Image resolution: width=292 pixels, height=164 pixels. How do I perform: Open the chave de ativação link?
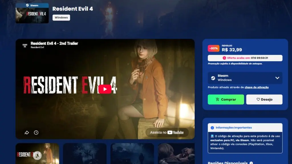pyautogui.click(x=257, y=87)
